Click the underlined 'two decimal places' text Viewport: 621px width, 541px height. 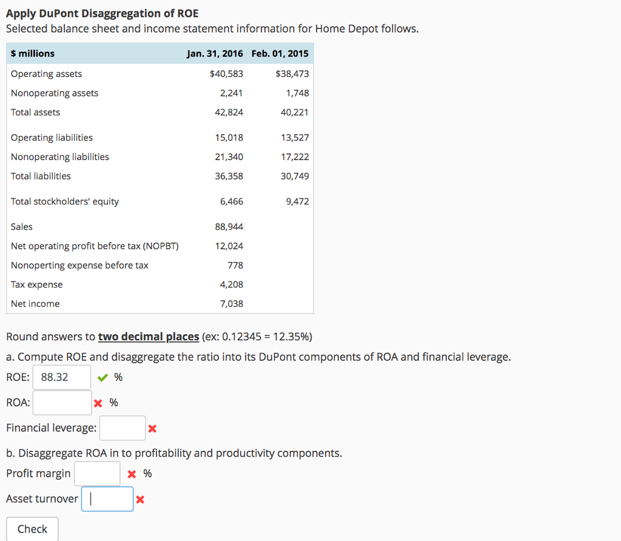[149, 336]
